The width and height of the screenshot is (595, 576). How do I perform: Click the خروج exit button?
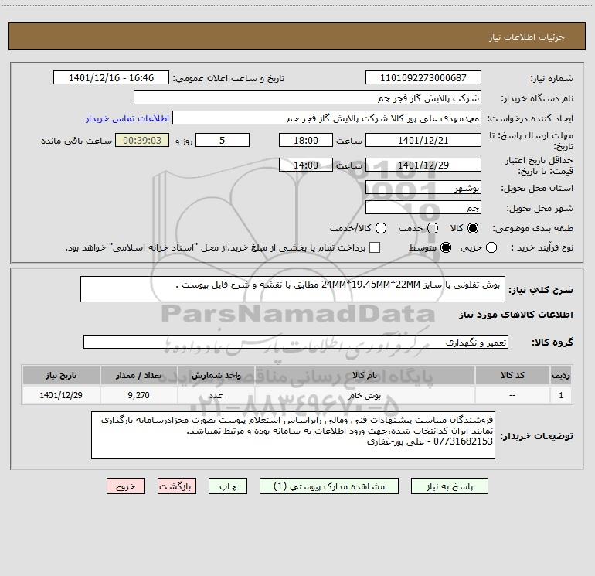(x=126, y=486)
